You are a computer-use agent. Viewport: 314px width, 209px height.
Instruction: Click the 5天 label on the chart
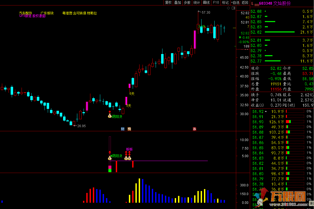[x=129, y=106]
